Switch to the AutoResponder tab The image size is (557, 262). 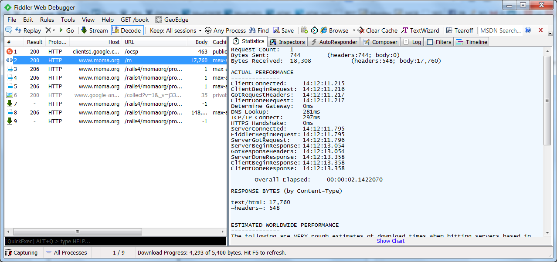pos(333,42)
